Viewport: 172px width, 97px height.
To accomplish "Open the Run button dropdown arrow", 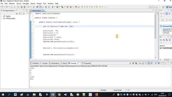I will tap(60, 7).
